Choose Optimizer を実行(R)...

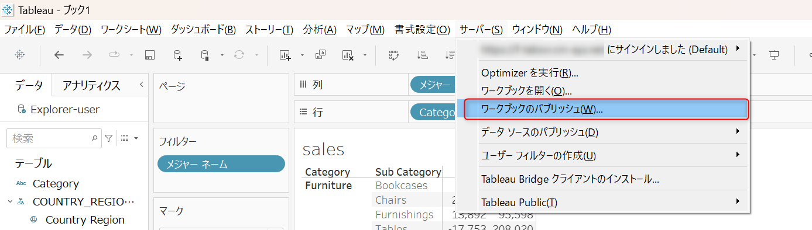[603, 73]
